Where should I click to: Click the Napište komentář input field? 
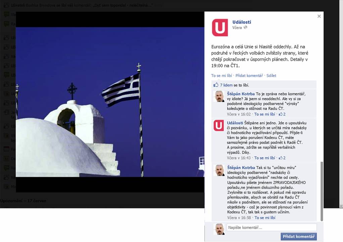(272, 228)
